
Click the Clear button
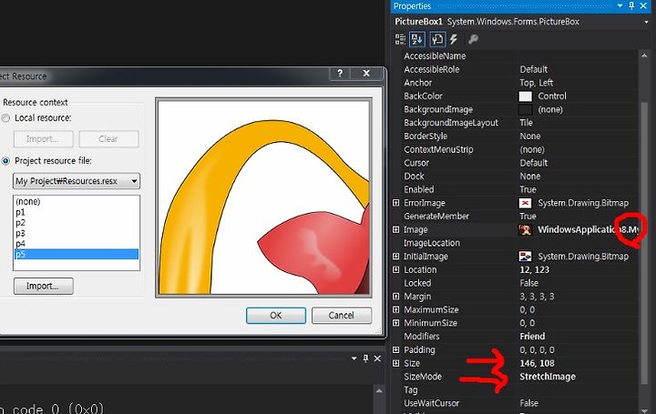[x=108, y=139]
